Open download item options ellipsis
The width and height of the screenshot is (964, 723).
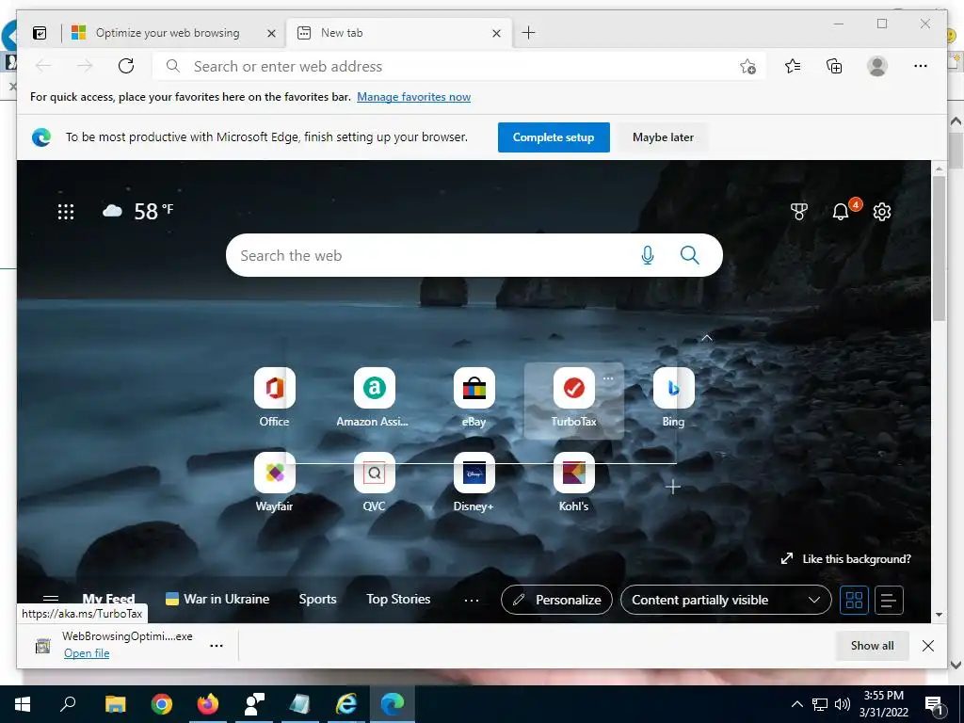point(217,646)
